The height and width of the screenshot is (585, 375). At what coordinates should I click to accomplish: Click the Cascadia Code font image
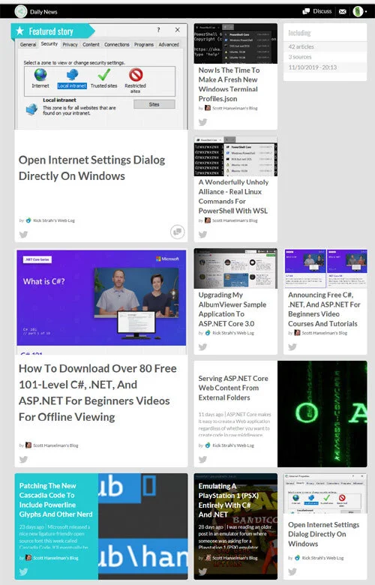(143, 526)
